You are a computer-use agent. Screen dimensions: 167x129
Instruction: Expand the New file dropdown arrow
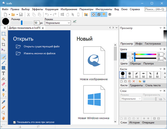point(9,15)
